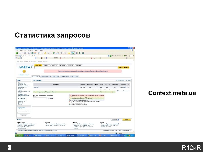Click the 'Добавить' button next to the campaign name field

(x=51, y=98)
